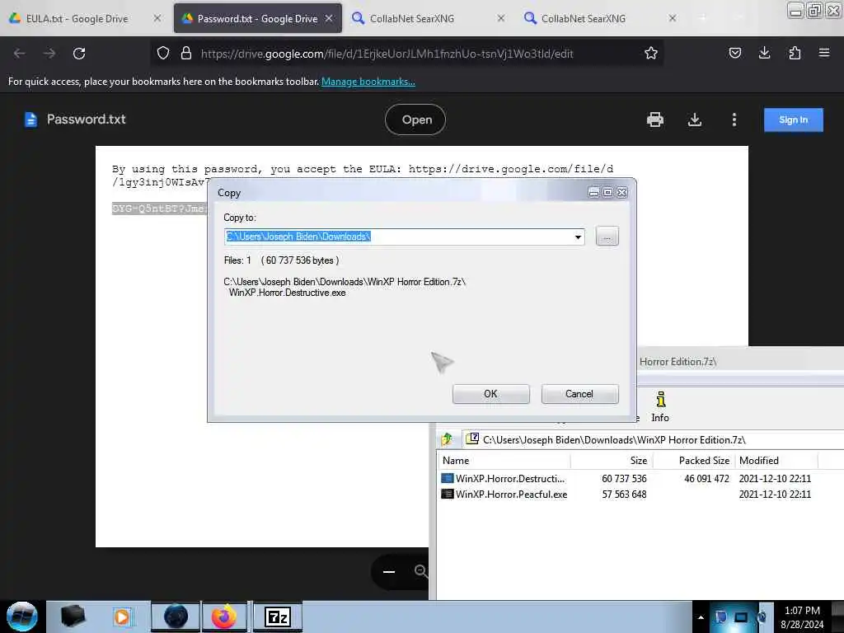
Task: Click the Password.txt file type icon
Action: click(30, 120)
